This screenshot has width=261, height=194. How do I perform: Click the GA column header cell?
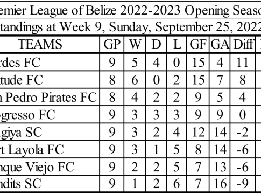[x=220, y=44]
